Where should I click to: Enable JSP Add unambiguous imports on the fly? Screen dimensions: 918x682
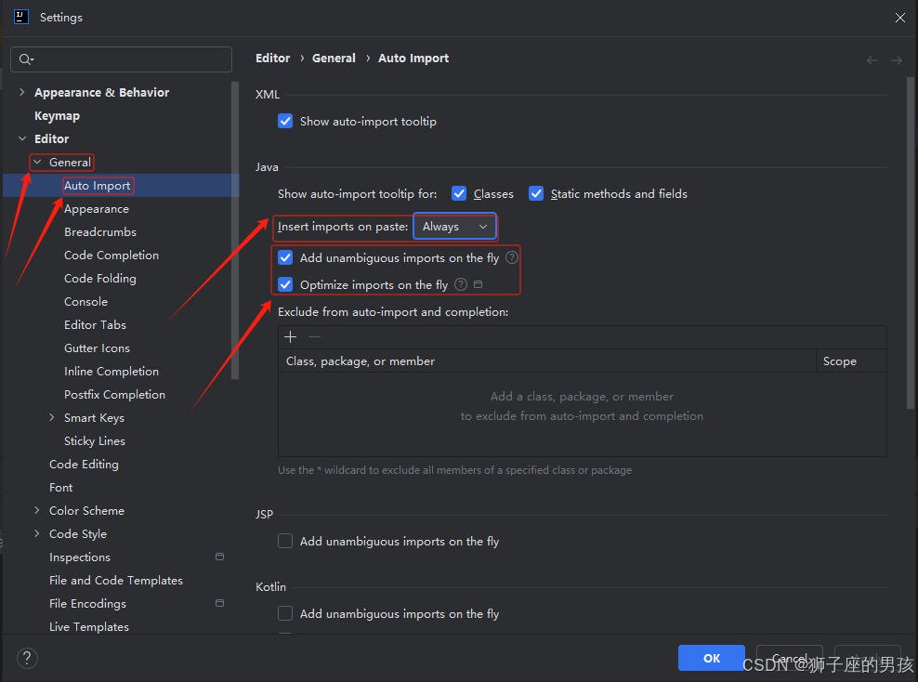coord(285,541)
